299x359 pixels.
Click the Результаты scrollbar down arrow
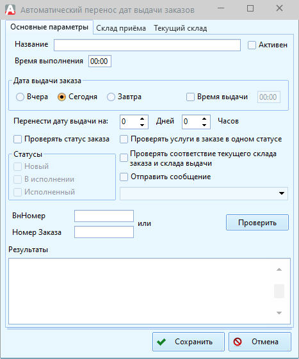[279, 313]
